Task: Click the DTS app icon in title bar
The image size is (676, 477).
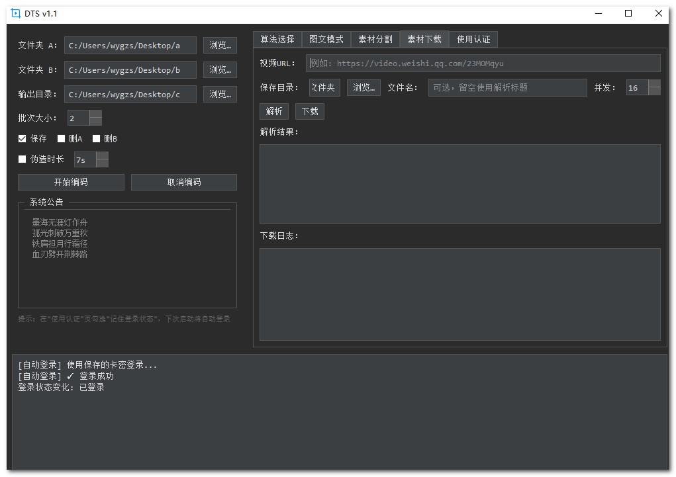Action: click(16, 13)
